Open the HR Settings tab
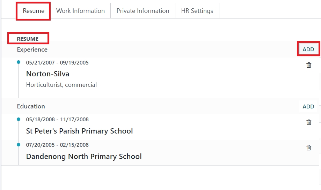Viewport: 321px width, 190px height. (197, 11)
